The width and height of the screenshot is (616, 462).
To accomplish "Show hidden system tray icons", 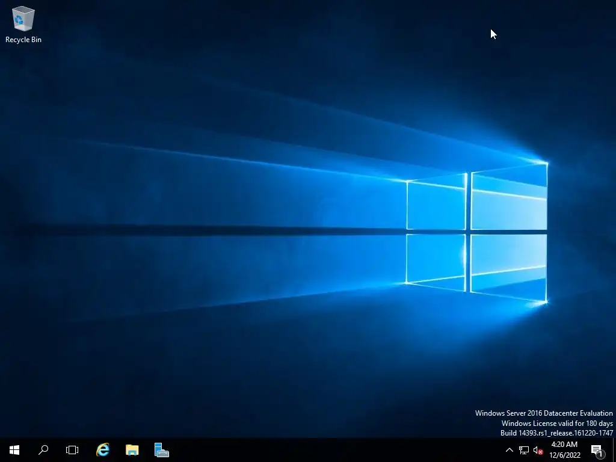I will click(x=509, y=450).
